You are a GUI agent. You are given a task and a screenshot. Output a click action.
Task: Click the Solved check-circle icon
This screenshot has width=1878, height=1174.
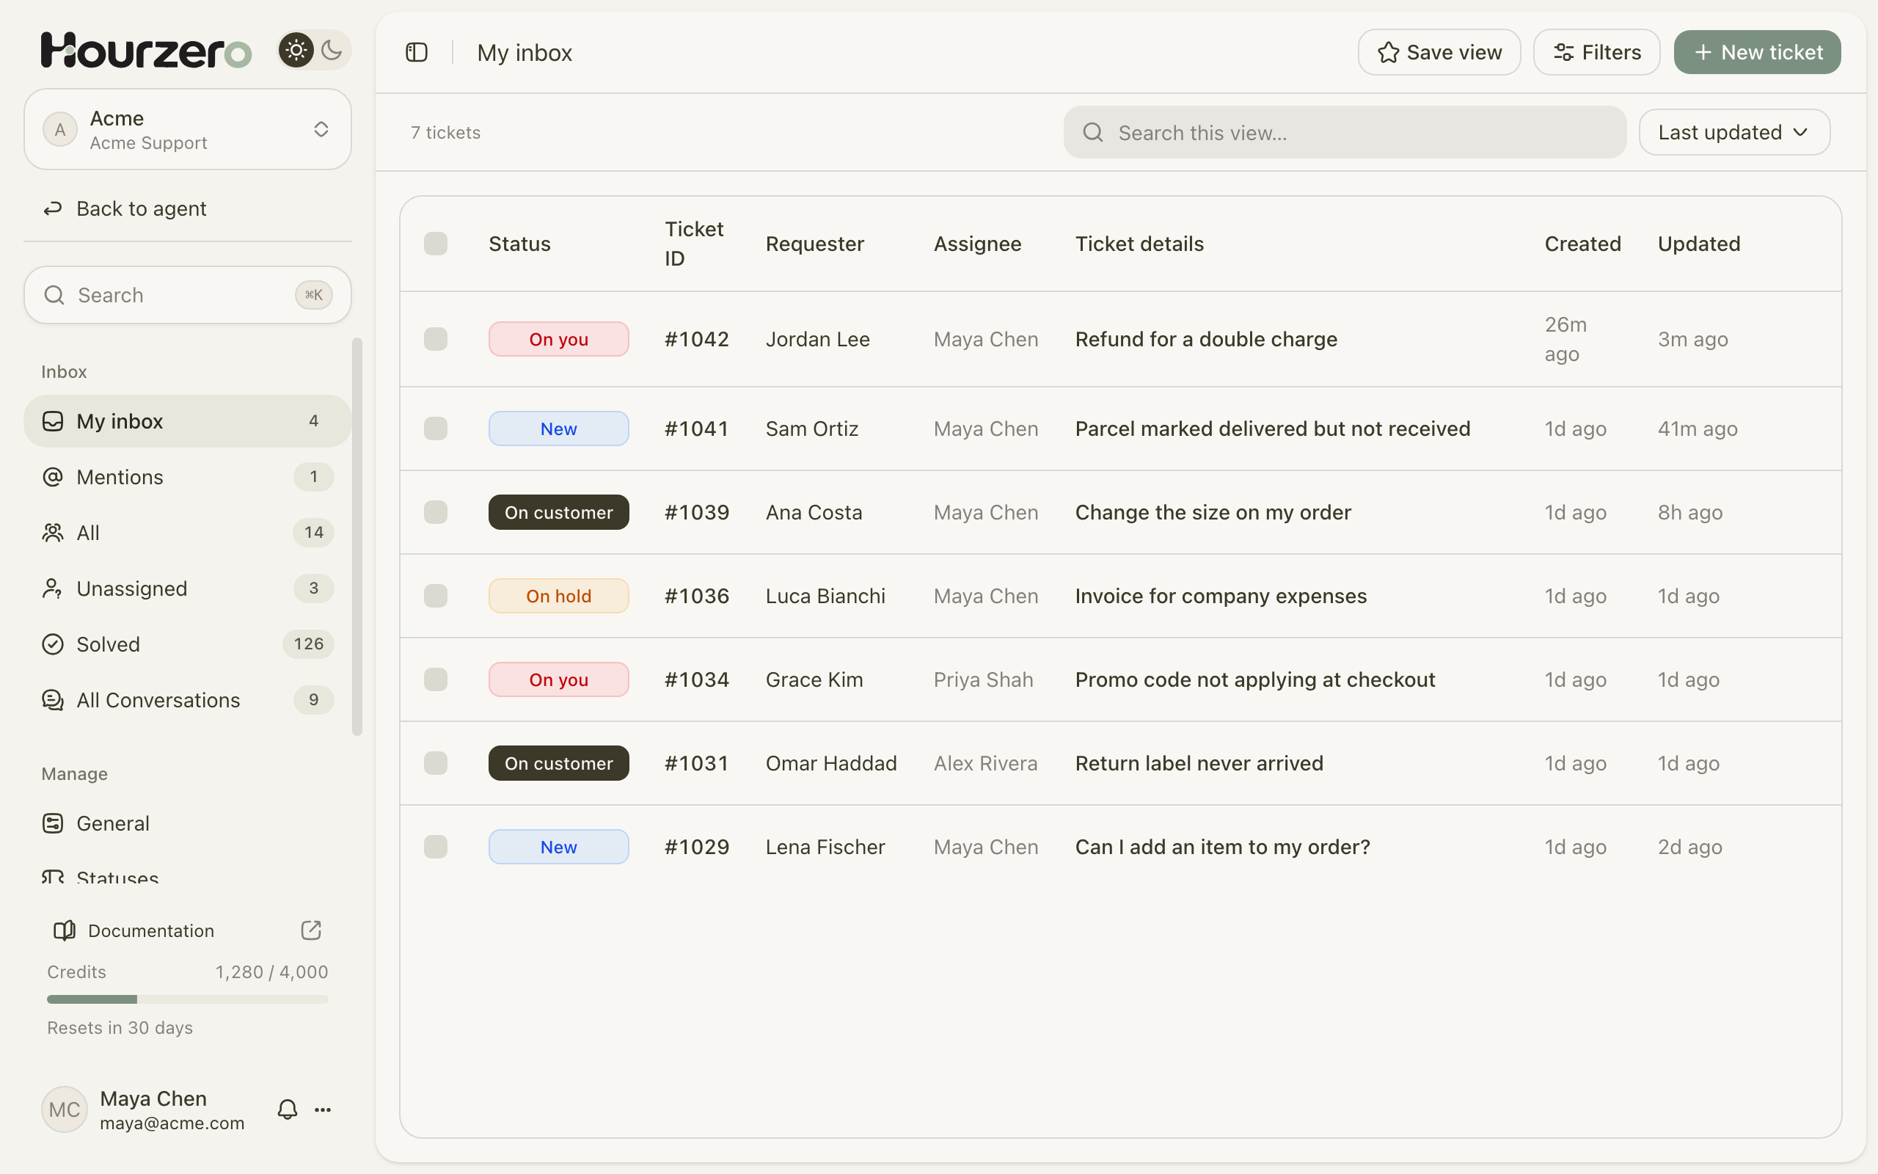pos(53,644)
